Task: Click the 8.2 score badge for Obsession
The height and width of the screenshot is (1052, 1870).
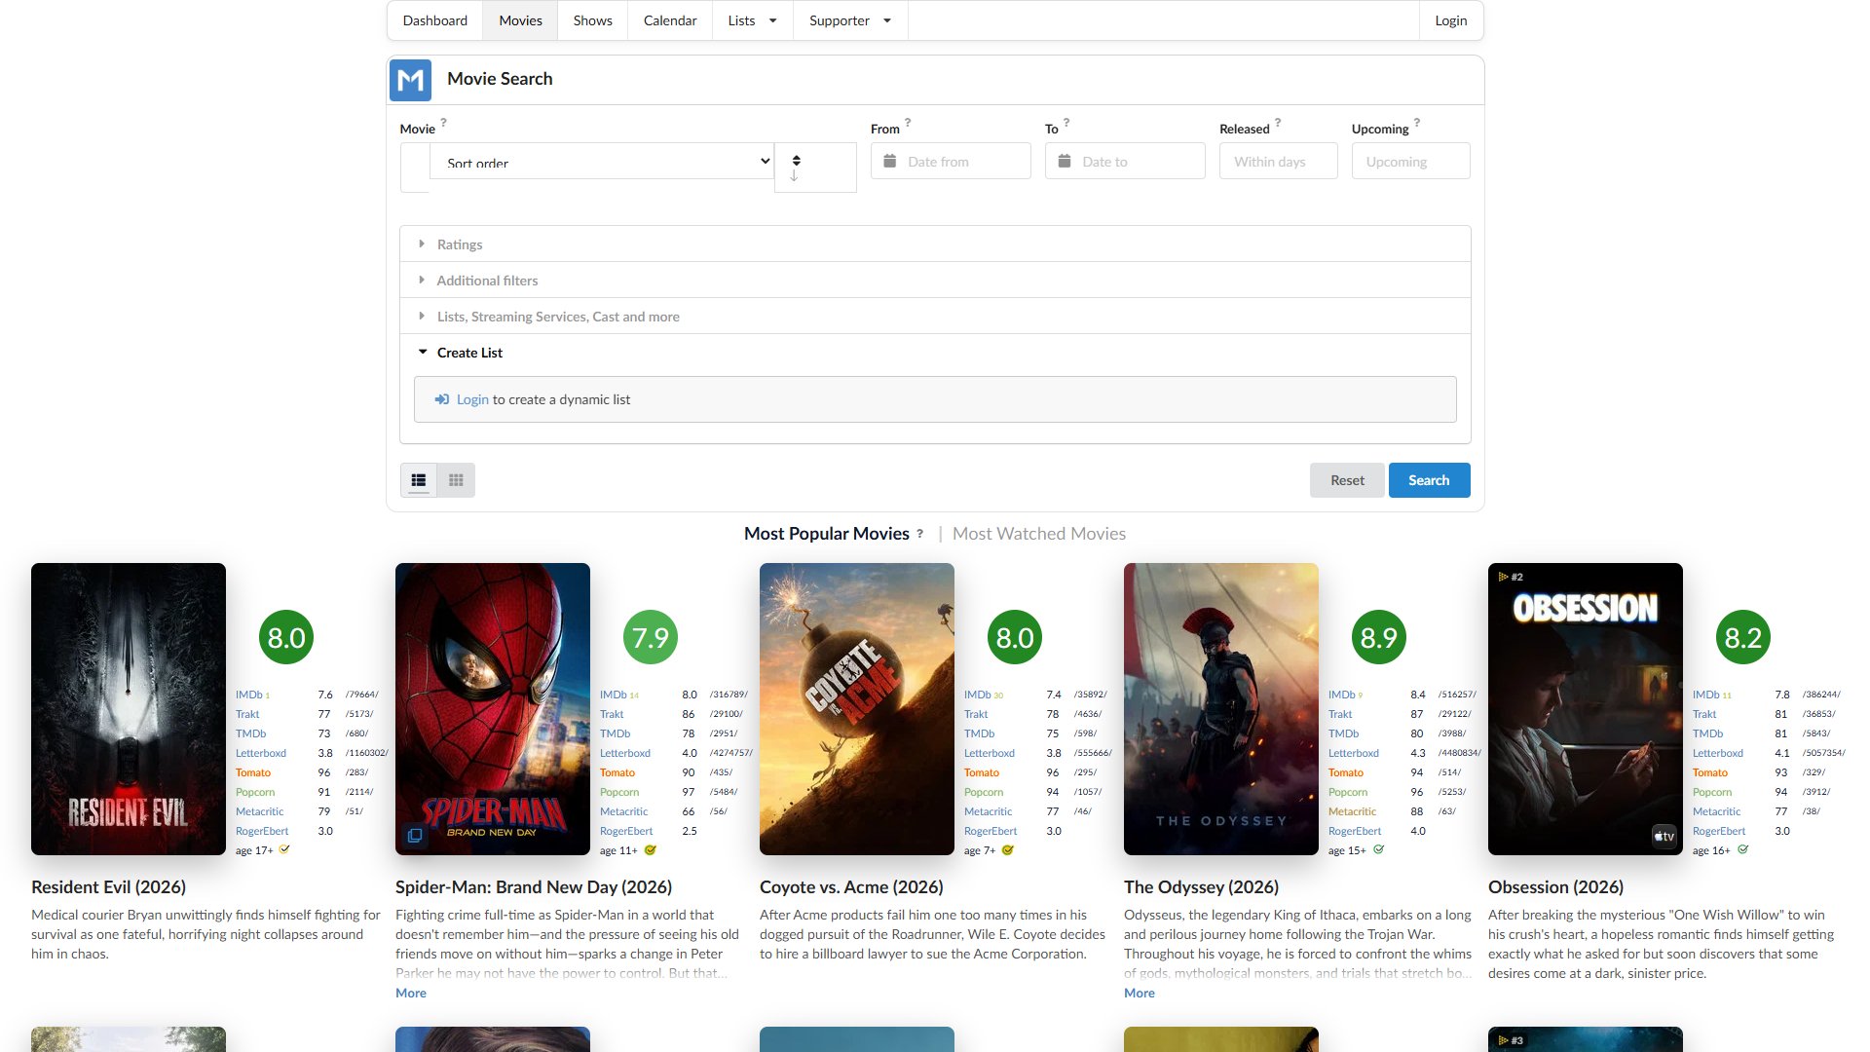Action: 1743,638
